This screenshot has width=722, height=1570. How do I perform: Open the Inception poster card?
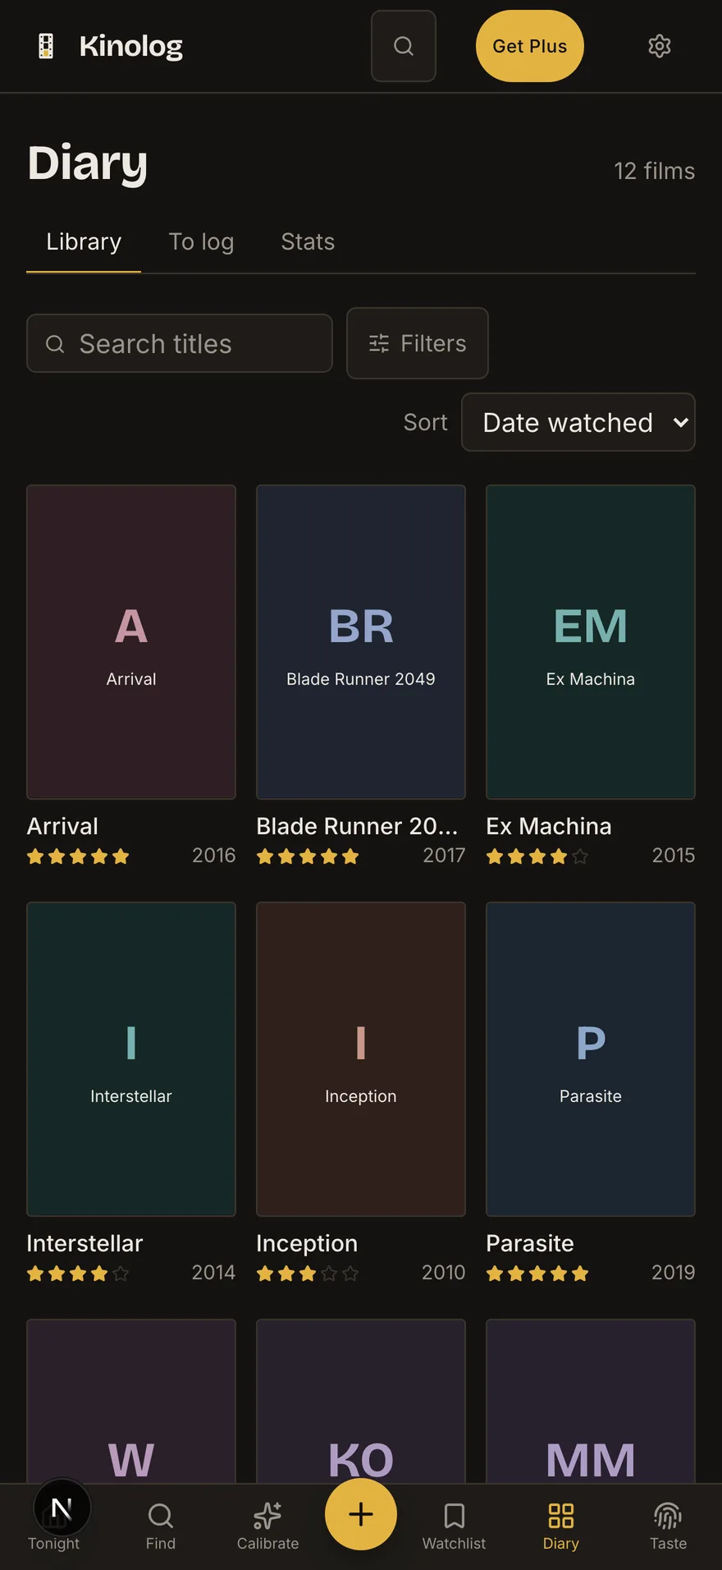click(361, 1059)
